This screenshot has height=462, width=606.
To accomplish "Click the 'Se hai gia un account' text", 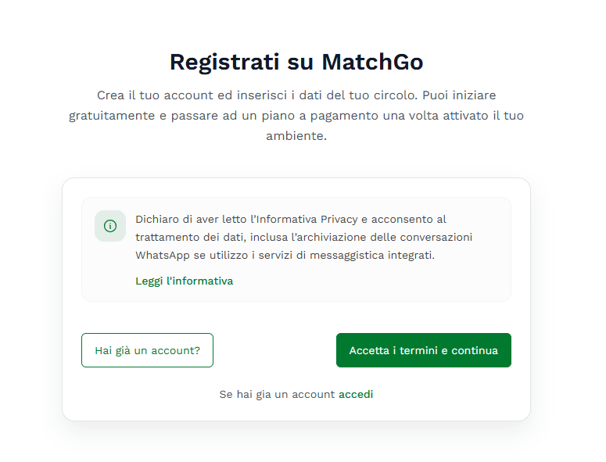I will pos(277,394).
